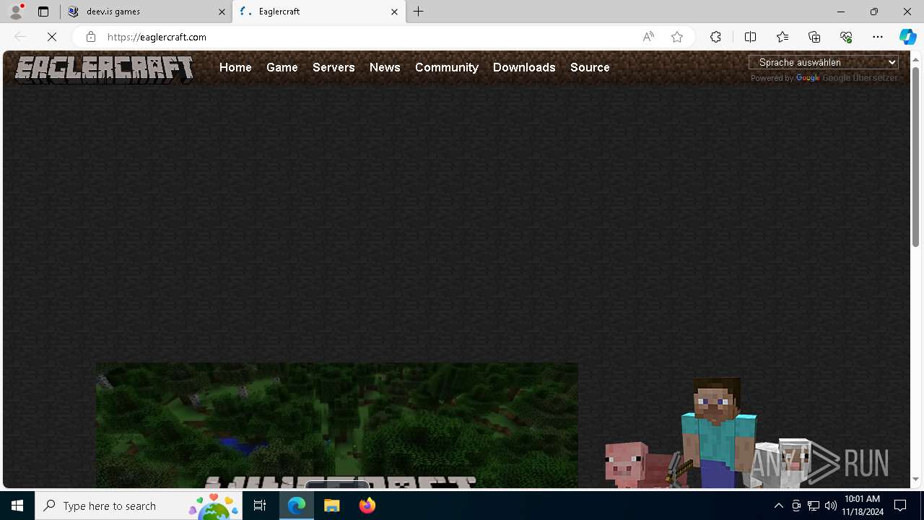Open the notification center

pos(900,506)
